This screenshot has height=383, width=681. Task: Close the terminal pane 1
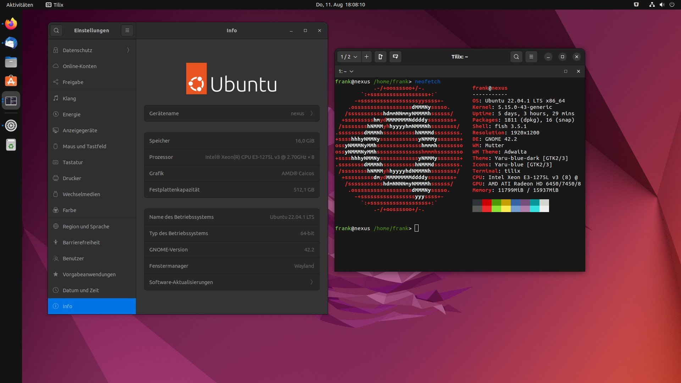(x=578, y=71)
